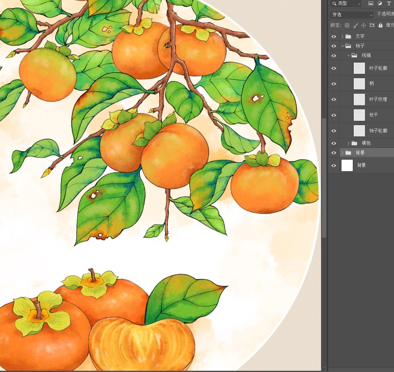
Task: Select the 线稿 group name
Action: coord(366,56)
